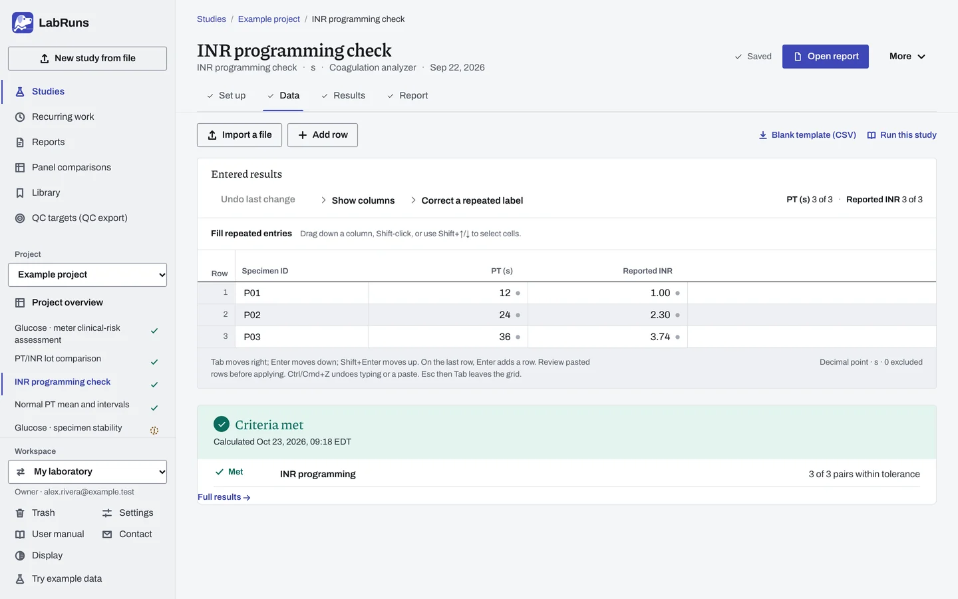958x599 pixels.
Task: Open the Run this study guide
Action: (901, 135)
